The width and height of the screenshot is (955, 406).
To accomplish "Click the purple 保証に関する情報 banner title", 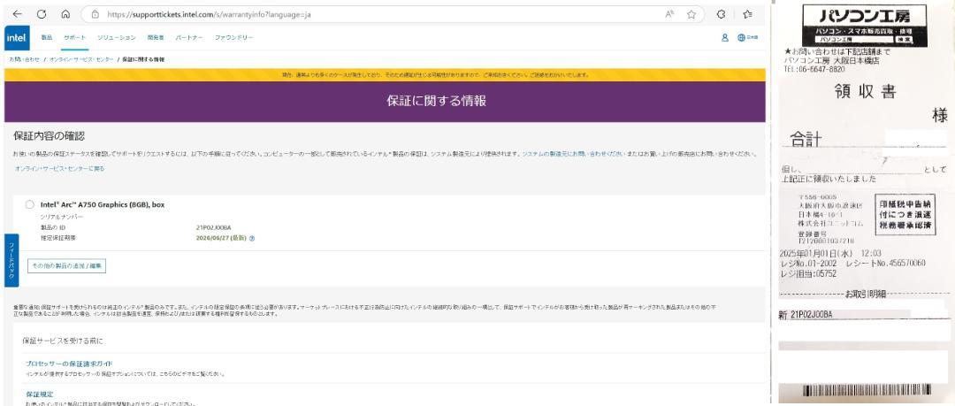I will click(x=436, y=101).
